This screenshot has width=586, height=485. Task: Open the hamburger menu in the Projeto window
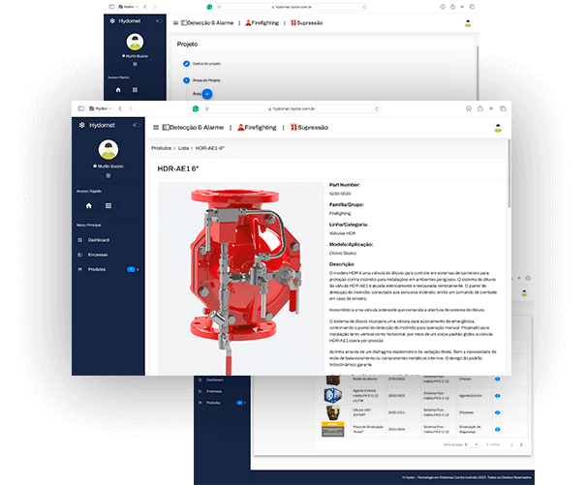click(175, 23)
